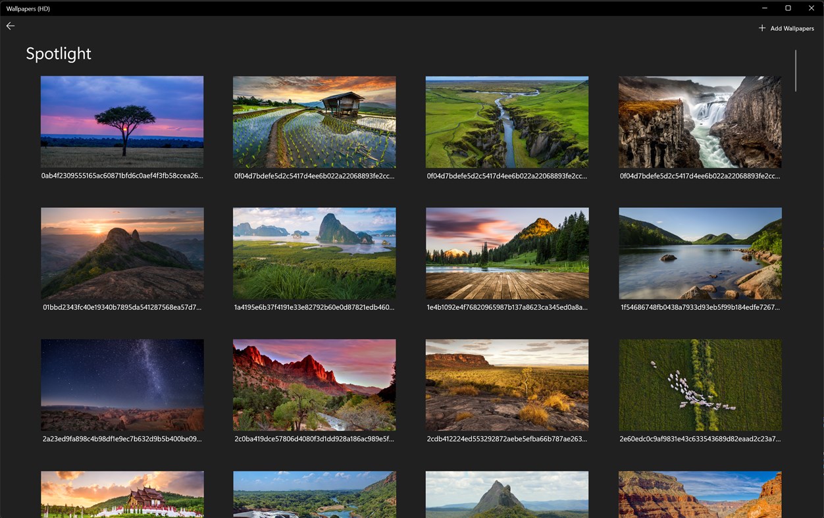The image size is (824, 518).
Task: Click the back arrow at top left
Action: point(10,26)
